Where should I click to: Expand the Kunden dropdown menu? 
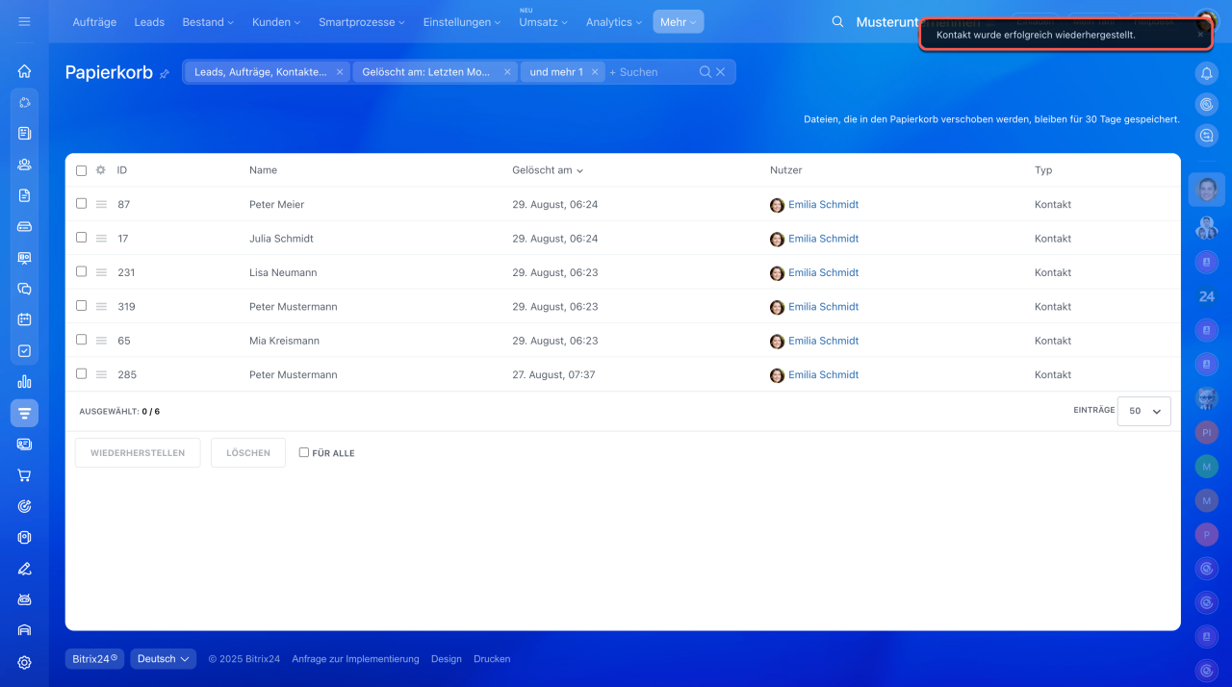tap(275, 21)
